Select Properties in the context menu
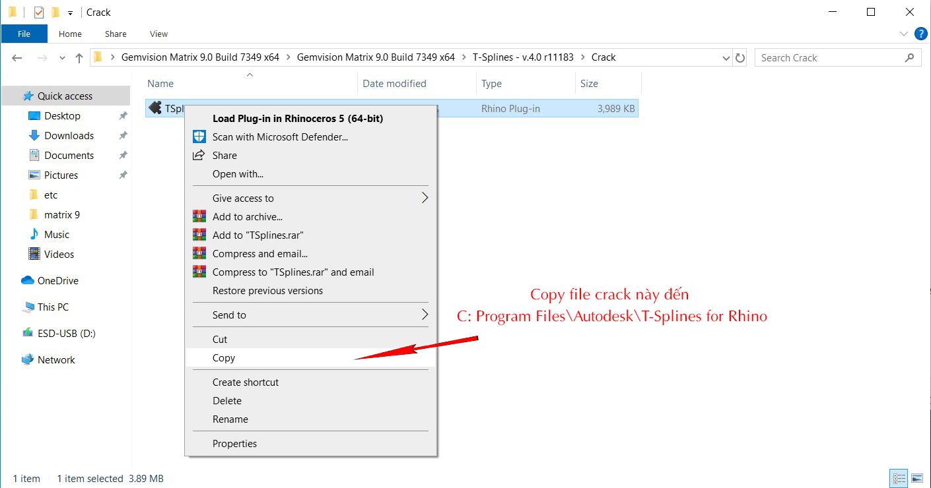The image size is (931, 488). click(x=234, y=444)
